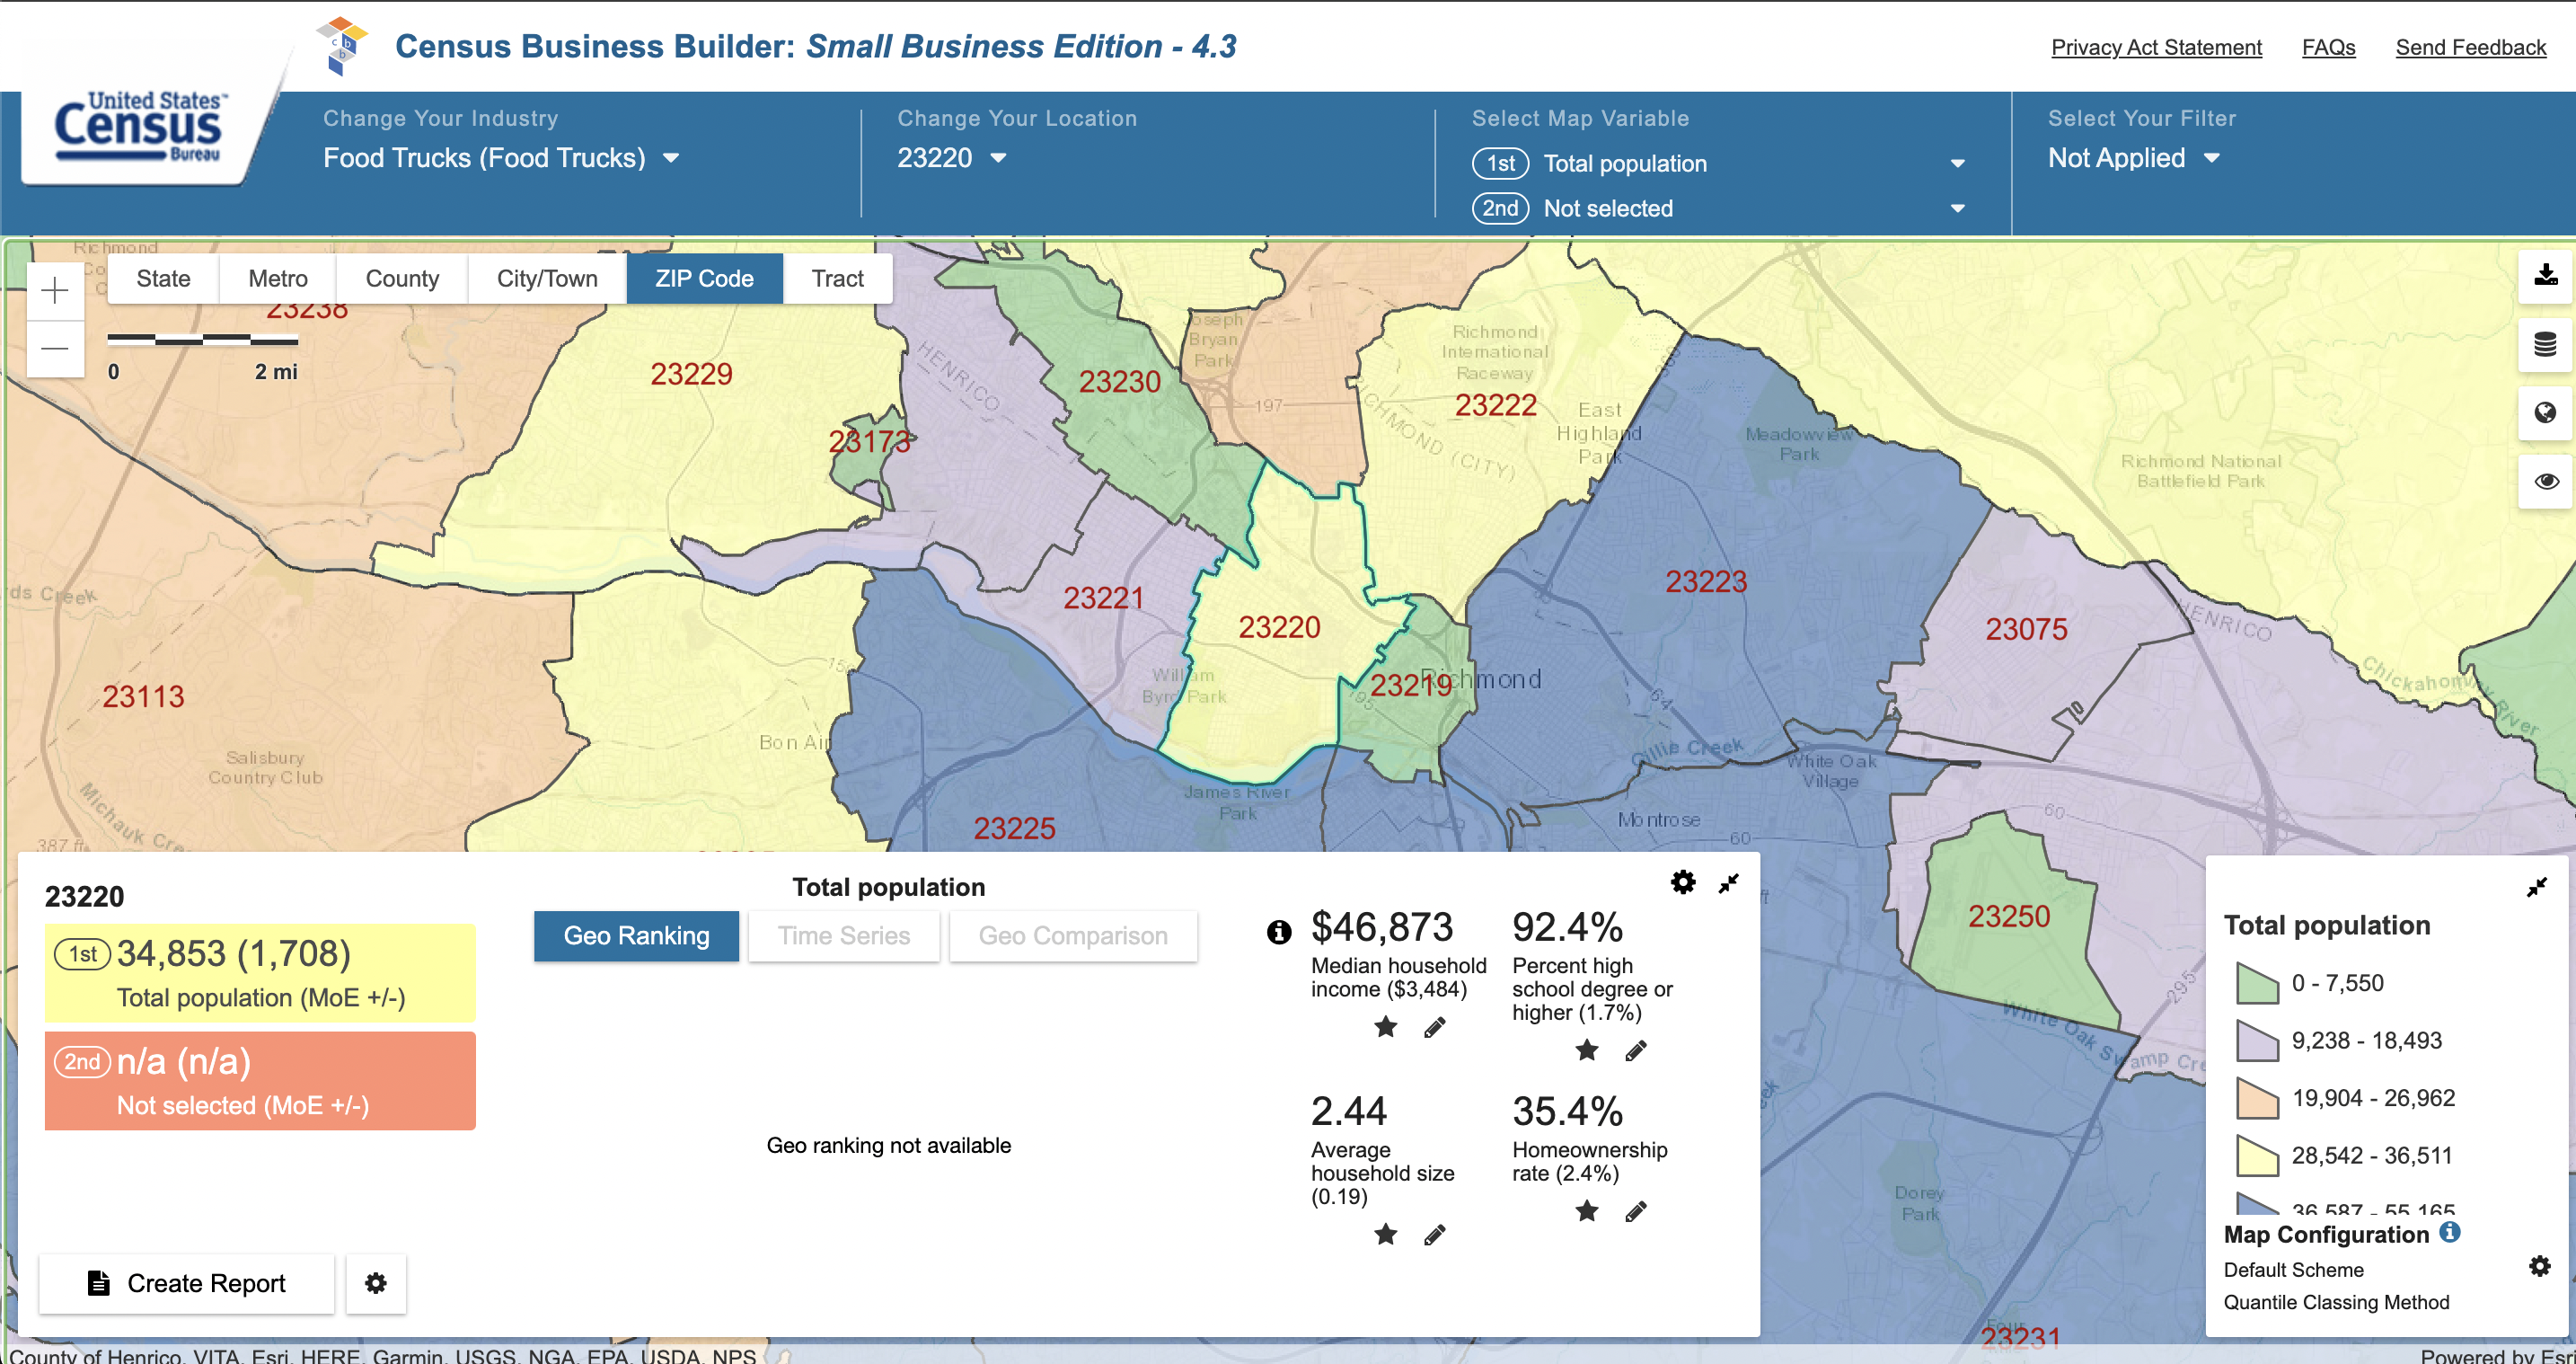Screen dimensions: 2576x1364
Task: Select ZIP code 23075 on the map
Action: (2026, 630)
